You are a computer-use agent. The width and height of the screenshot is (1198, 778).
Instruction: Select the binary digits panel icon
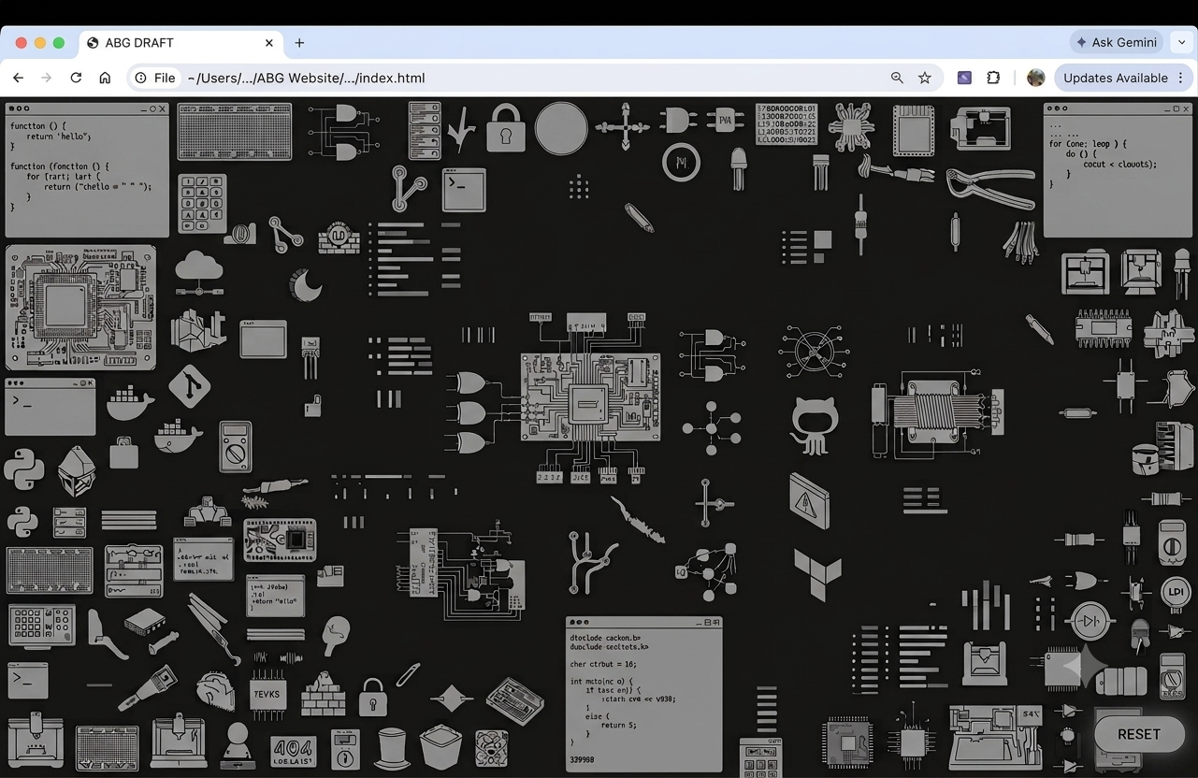click(x=786, y=123)
